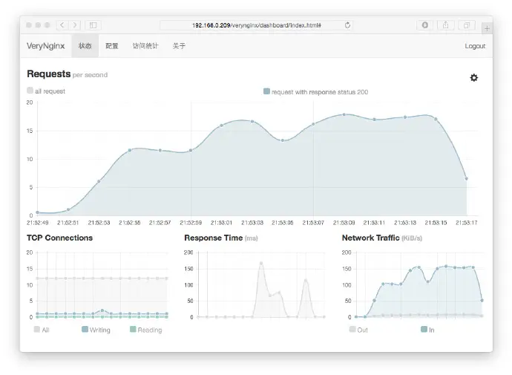Image resolution: width=512 pixels, height=375 pixels.
Task: Log out using the Logout link
Action: point(475,46)
